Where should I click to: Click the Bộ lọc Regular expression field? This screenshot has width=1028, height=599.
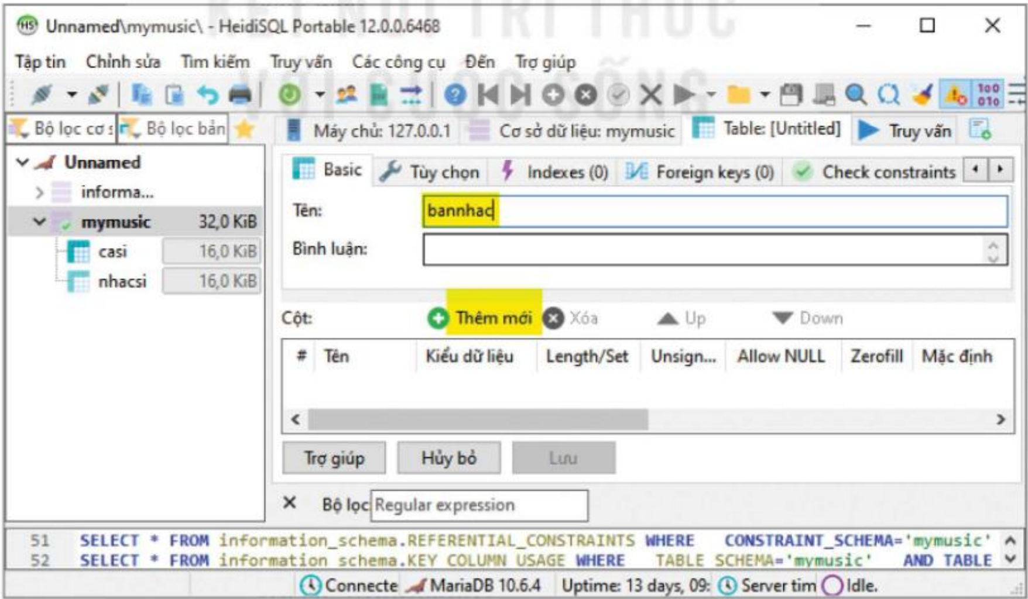click(479, 505)
